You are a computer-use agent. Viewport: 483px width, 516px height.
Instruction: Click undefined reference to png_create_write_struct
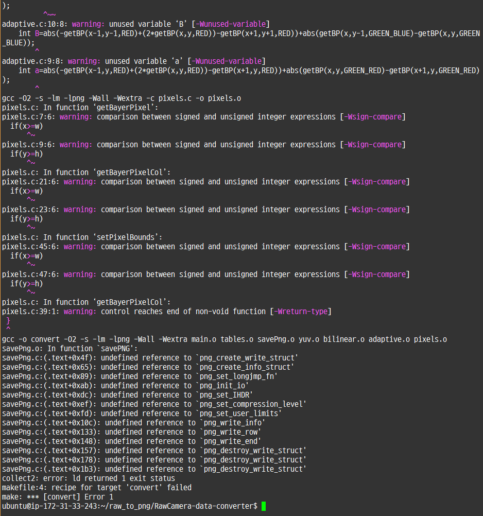coord(150,358)
